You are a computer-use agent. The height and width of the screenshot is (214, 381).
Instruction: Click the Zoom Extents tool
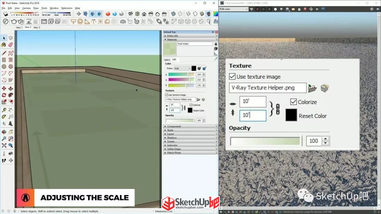pos(4,145)
